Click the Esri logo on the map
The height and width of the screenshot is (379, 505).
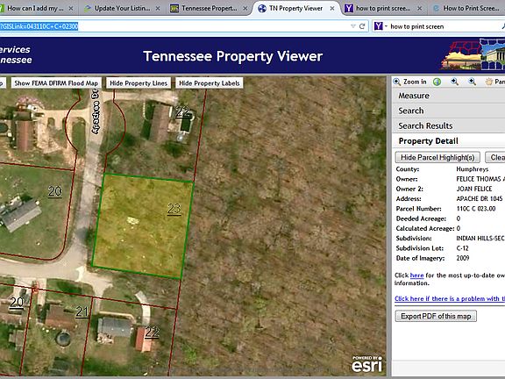point(367,364)
